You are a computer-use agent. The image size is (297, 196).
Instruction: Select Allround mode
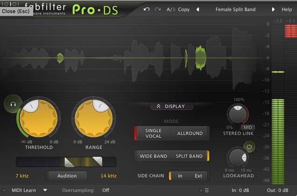[x=190, y=133]
